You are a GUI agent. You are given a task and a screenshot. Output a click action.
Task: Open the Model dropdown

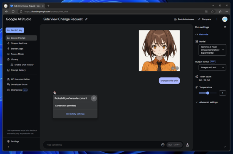point(212,50)
